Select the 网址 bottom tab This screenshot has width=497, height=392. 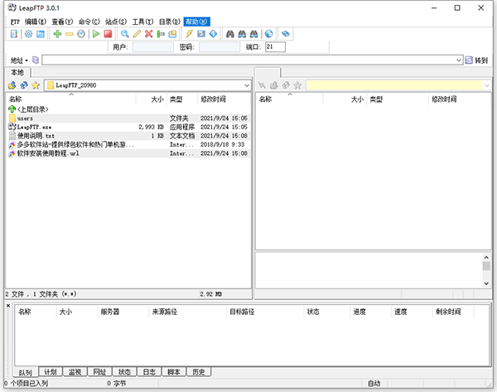(99, 372)
